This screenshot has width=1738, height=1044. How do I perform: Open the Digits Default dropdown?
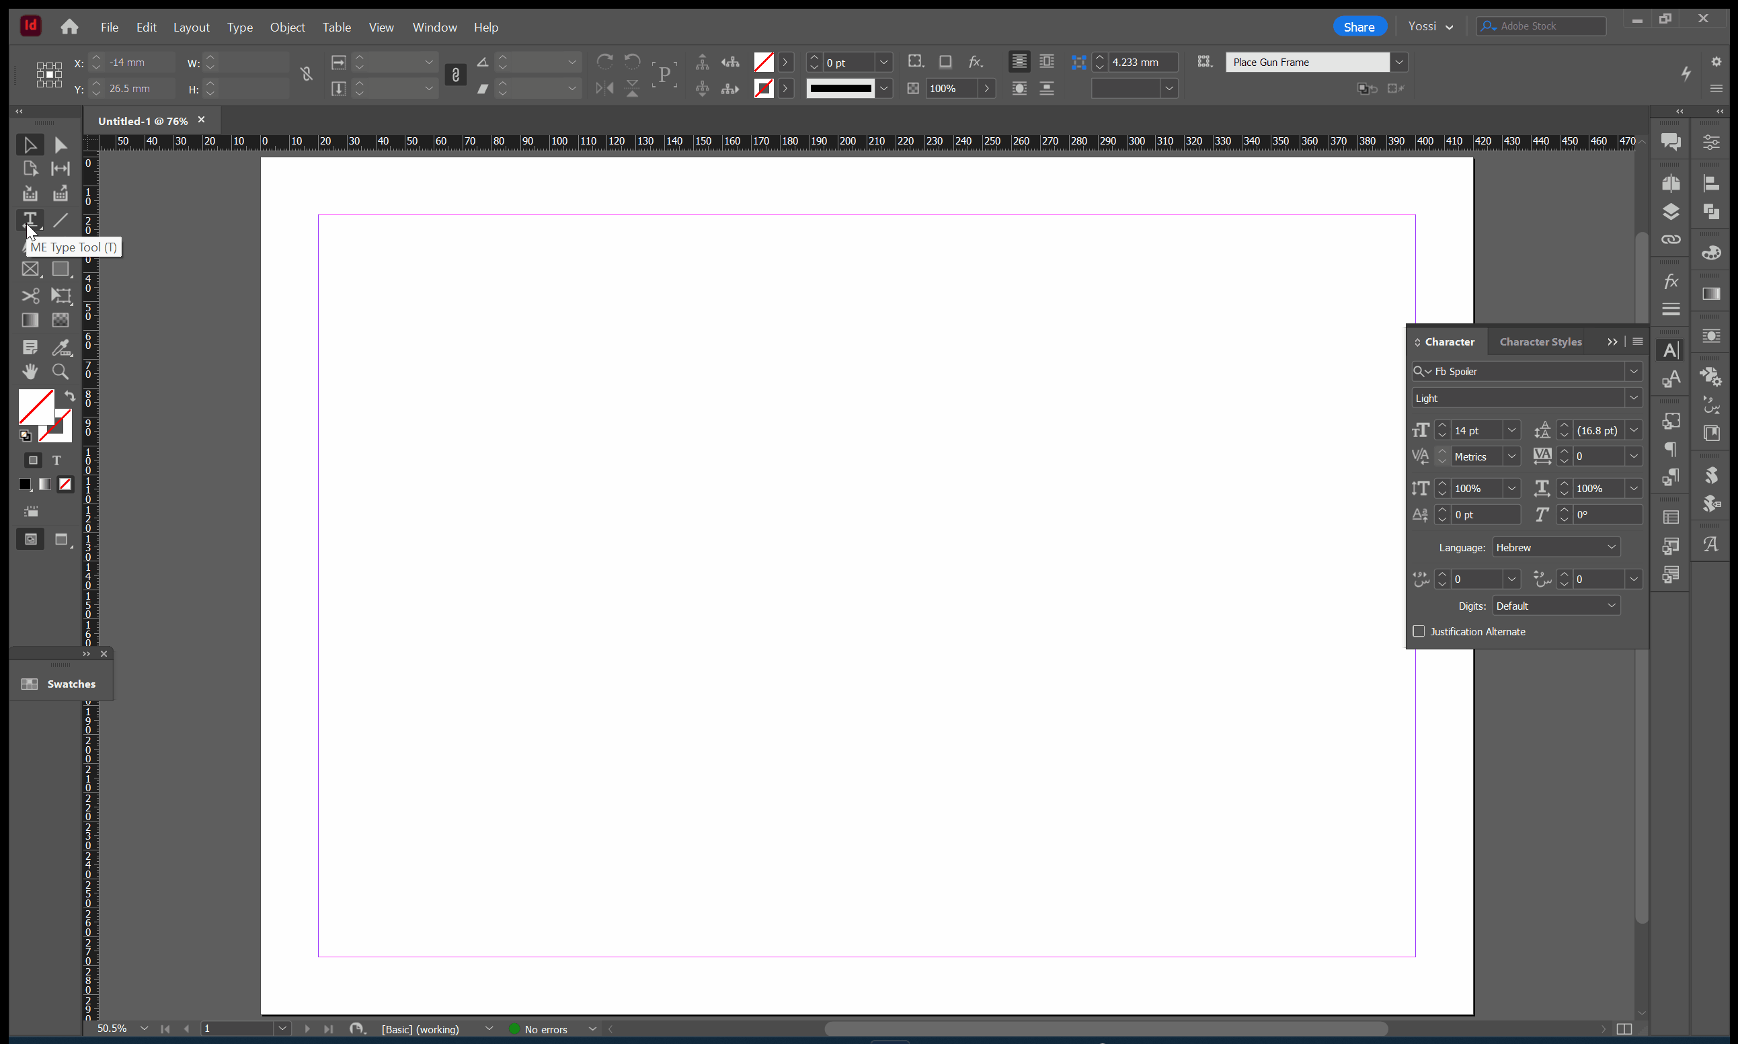[x=1556, y=606]
